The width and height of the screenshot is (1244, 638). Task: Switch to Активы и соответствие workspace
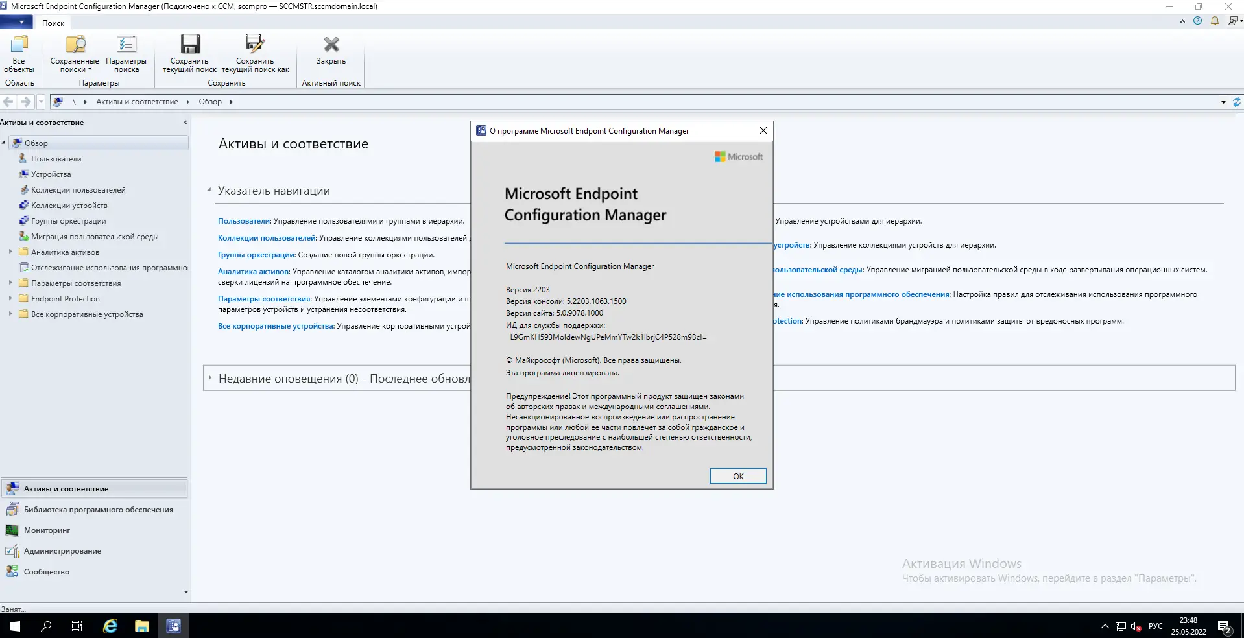[x=95, y=489]
